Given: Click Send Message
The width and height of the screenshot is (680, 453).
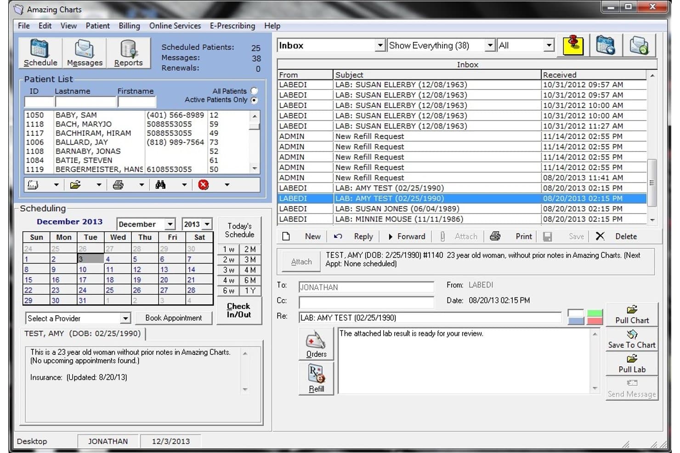Looking at the screenshot, I should click(x=632, y=388).
